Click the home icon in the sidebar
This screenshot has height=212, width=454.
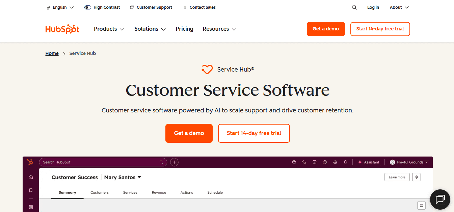tap(31, 177)
